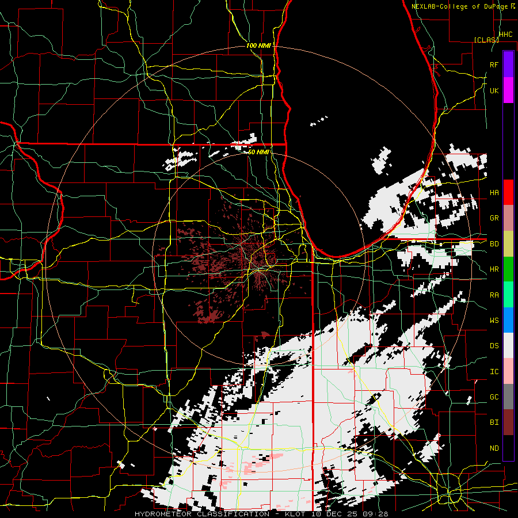Click the blue WS legend swatch
Screen dimensions: 518x518
click(508, 320)
